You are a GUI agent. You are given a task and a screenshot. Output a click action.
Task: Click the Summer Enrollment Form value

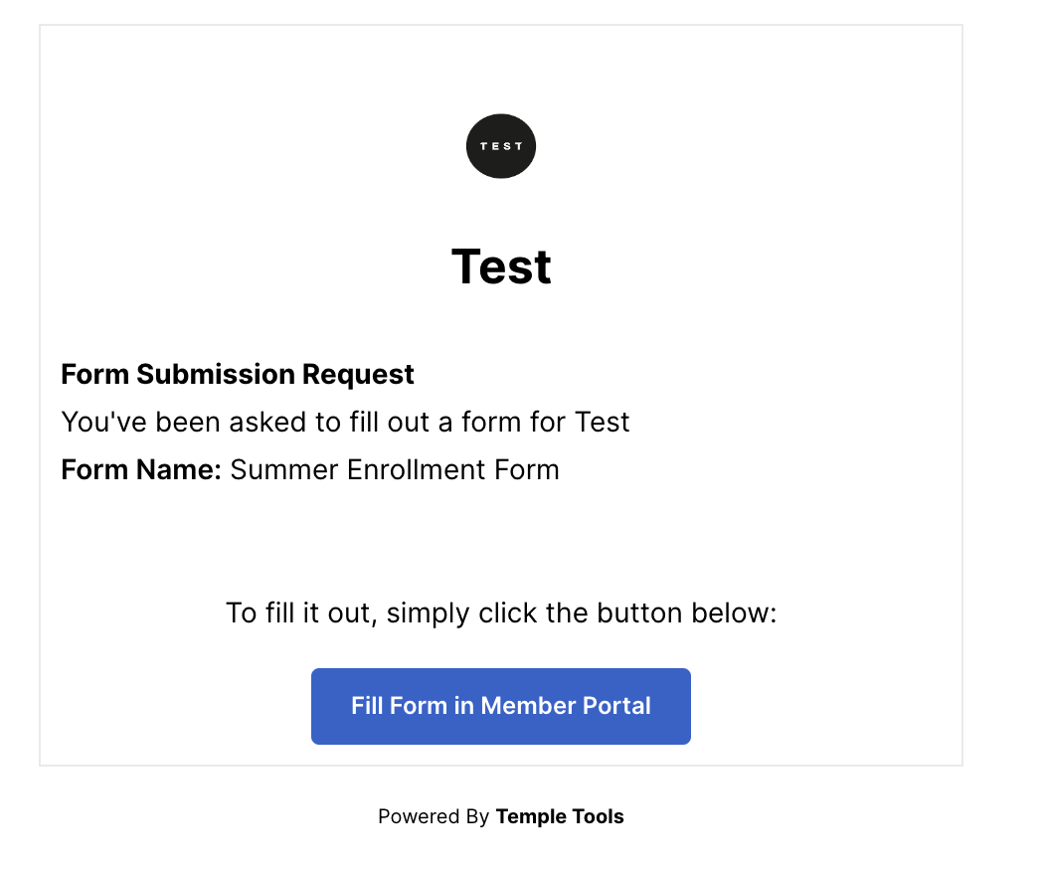point(394,469)
